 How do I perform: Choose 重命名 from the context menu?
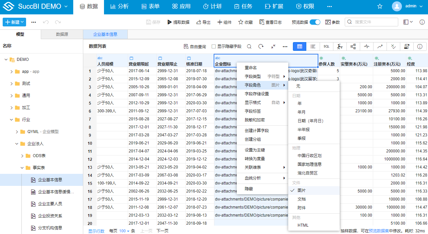(251, 68)
